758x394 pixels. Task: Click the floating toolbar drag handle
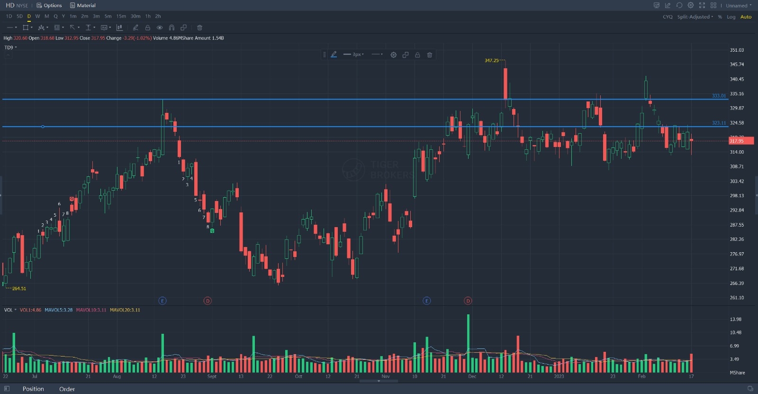tap(325, 55)
